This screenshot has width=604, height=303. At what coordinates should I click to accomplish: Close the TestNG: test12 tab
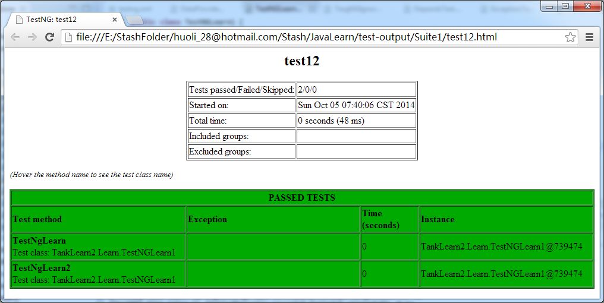(x=114, y=19)
